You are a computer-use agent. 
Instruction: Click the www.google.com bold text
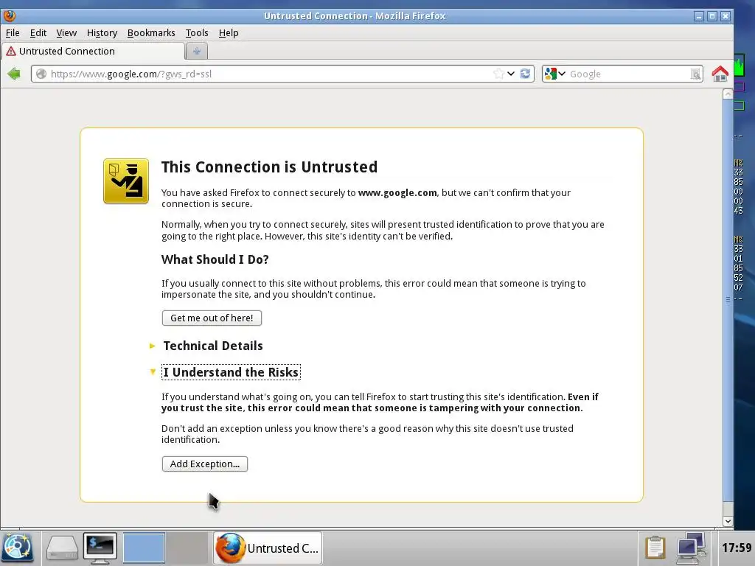coord(397,192)
